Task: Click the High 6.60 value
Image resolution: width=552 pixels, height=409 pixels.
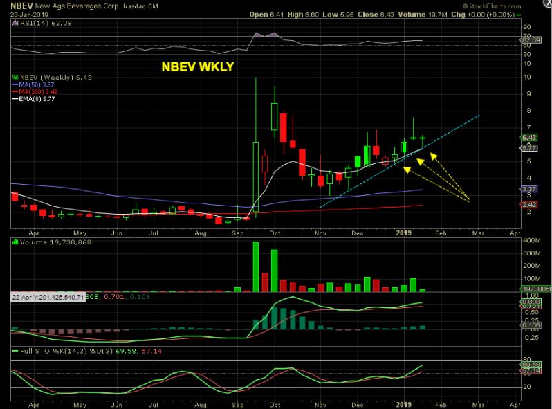Action: pos(303,15)
